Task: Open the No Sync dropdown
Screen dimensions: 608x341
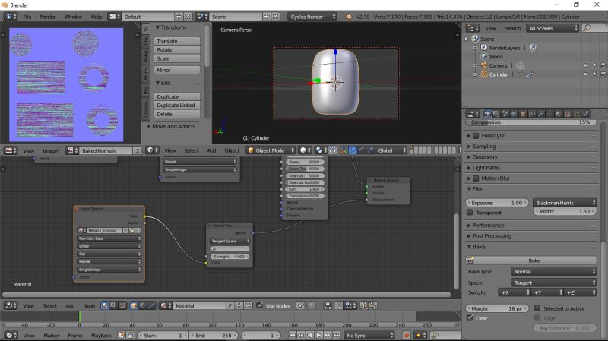Action: (x=369, y=336)
